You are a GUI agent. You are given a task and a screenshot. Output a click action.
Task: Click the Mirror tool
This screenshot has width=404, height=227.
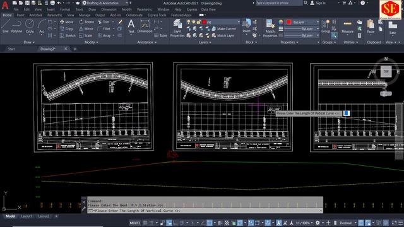tap(86, 29)
